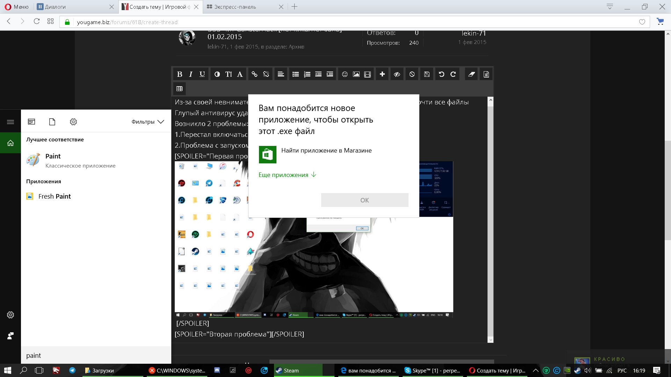Viewport: 671px width, 377px height.
Task: Click the insert image icon
Action: point(356,74)
